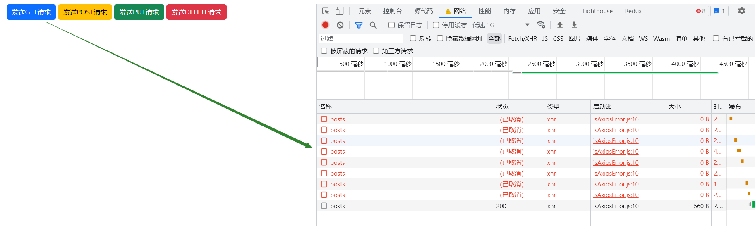Click the 1000 毫秒 timeline marker
The height and width of the screenshot is (226, 755).
(x=398, y=64)
